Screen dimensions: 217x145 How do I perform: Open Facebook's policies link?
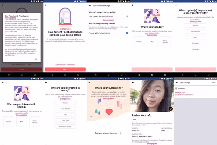(165, 140)
